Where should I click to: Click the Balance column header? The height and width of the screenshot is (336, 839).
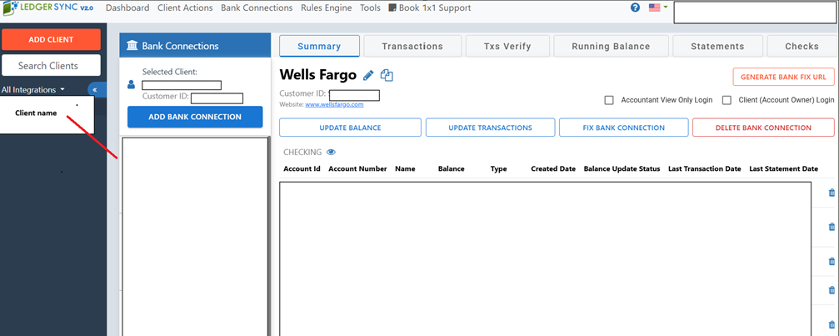tap(451, 168)
